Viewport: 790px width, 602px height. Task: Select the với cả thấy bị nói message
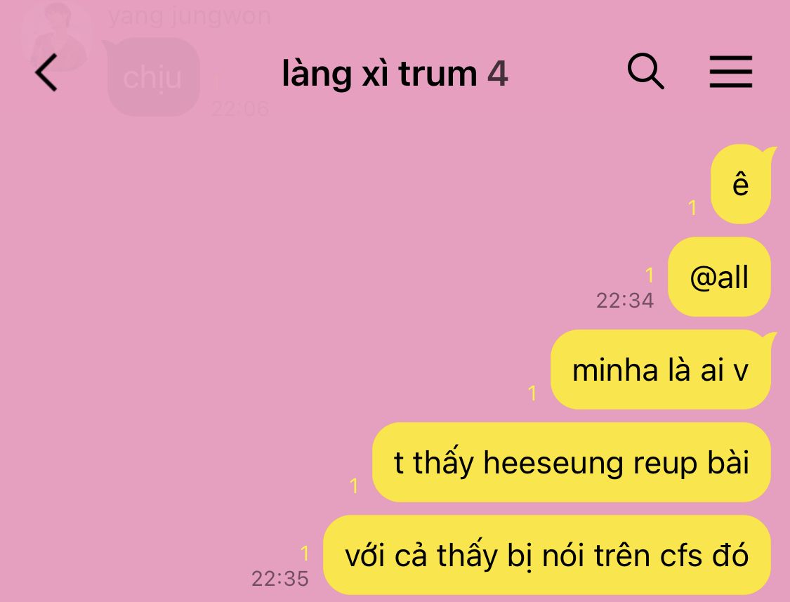tap(546, 555)
